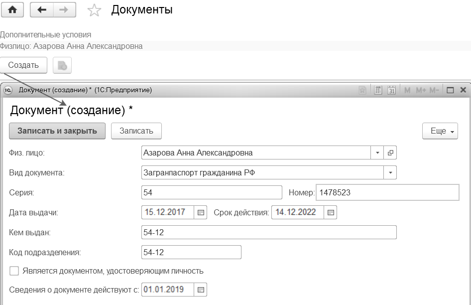This screenshot has width=471, height=305.
Task: Enable Является документом, удостоверяющим личность
Action: click(14, 271)
